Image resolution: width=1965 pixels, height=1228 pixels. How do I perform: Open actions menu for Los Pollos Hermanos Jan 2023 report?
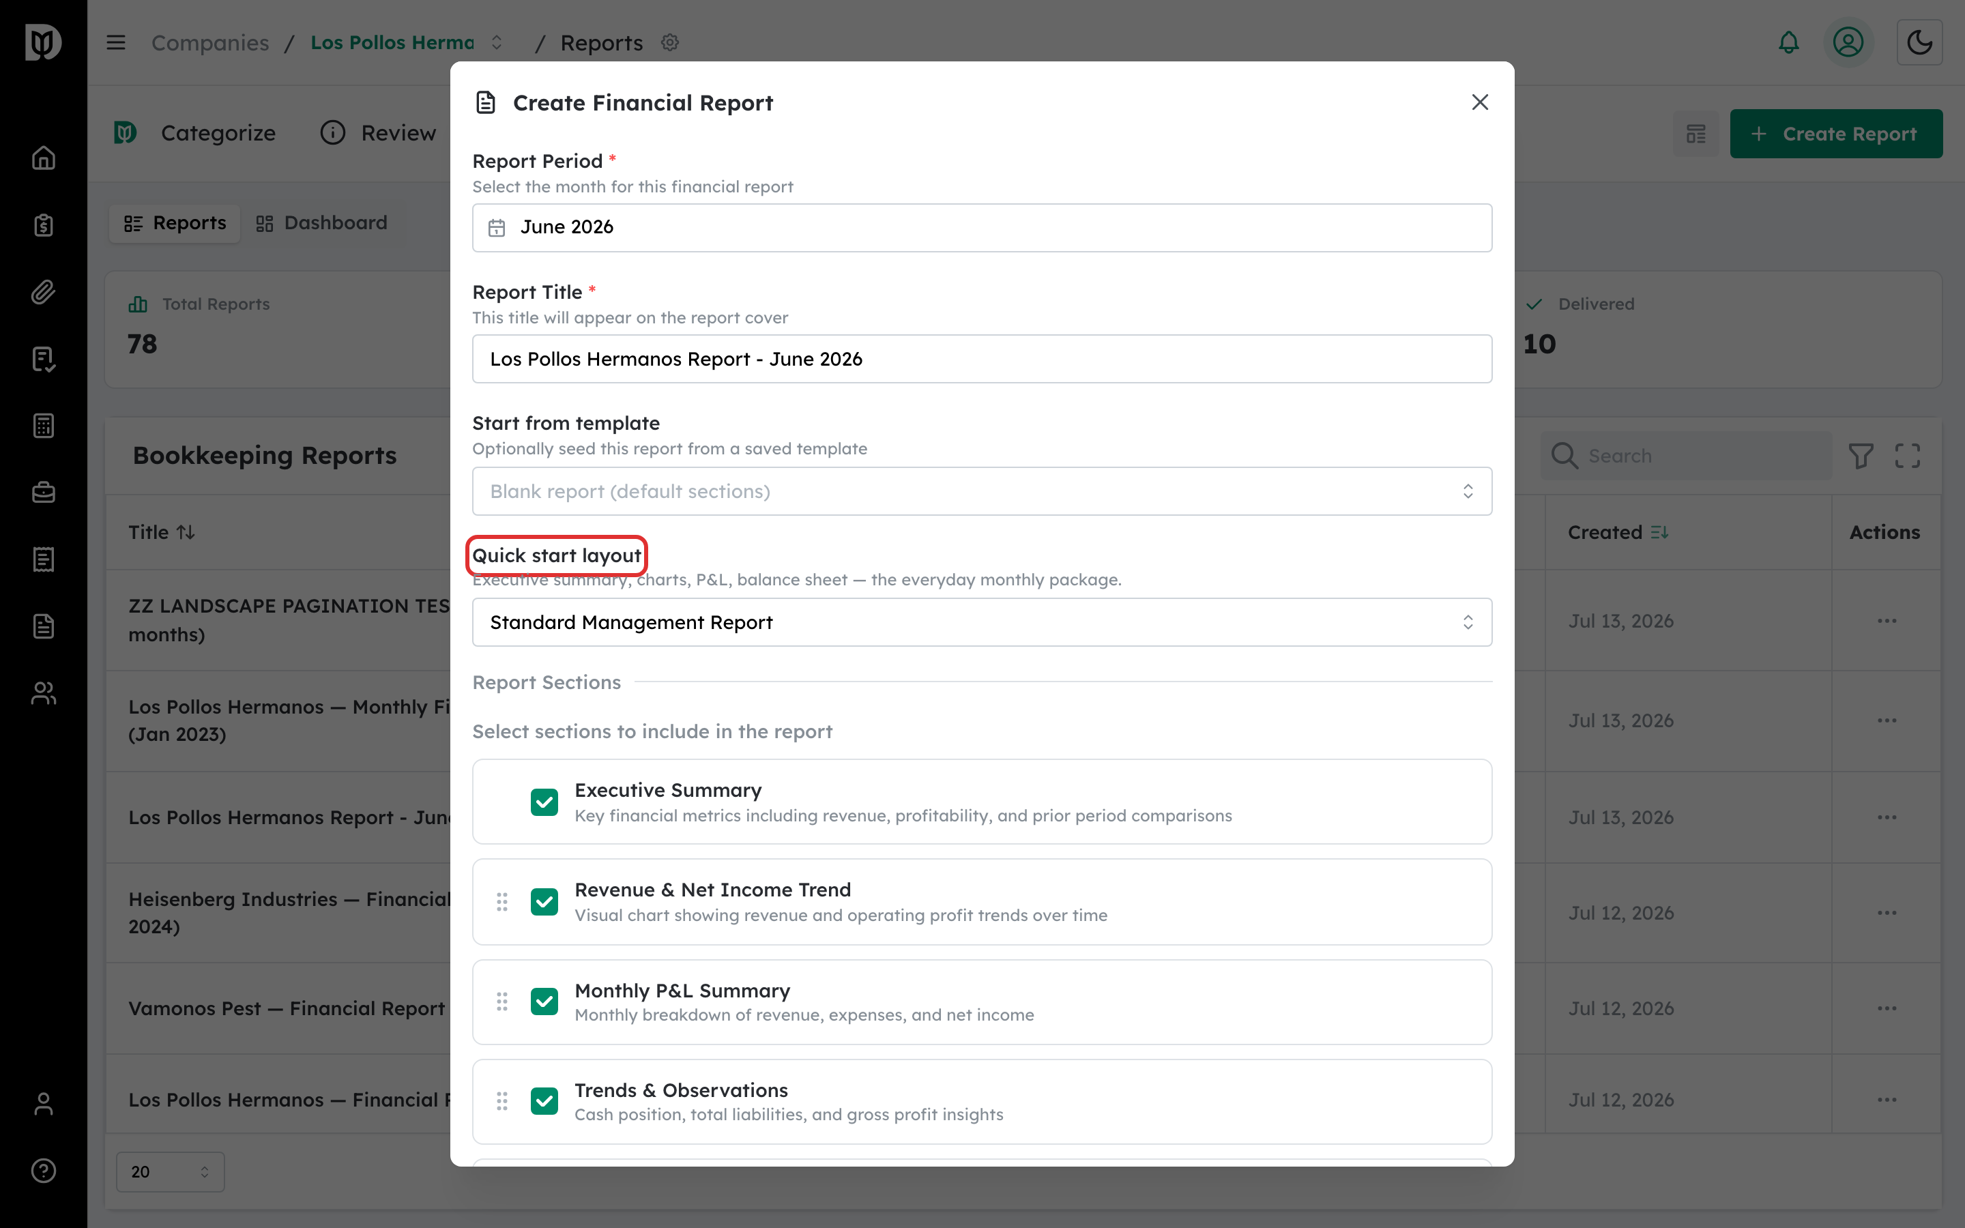[x=1887, y=720]
